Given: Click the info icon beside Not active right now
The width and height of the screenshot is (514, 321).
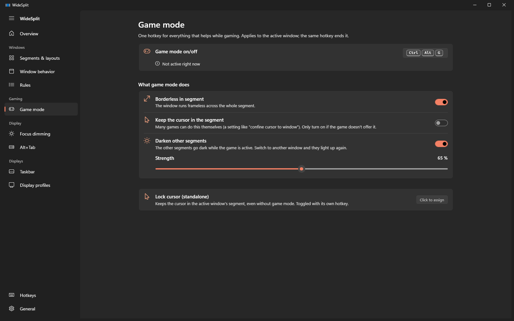Looking at the screenshot, I should point(157,64).
